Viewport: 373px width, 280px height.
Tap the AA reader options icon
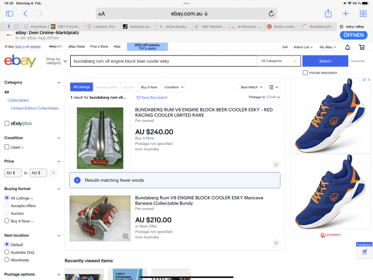(101, 14)
